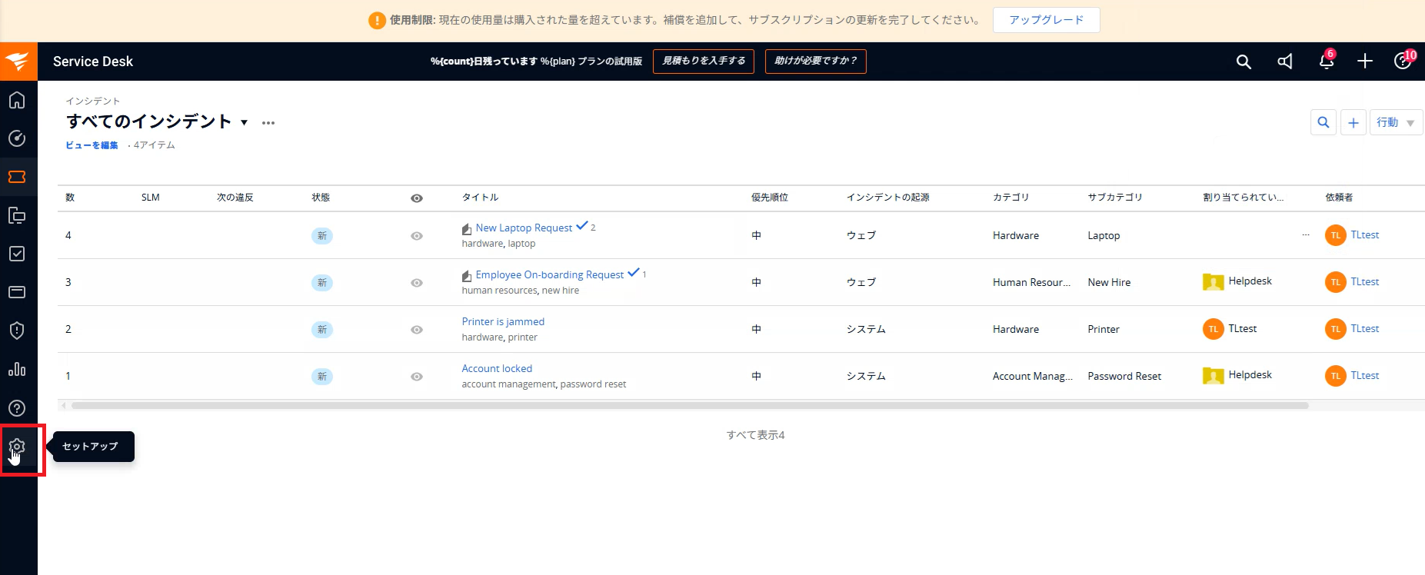Open the Assets card sidebar icon
This screenshot has width=1425, height=575.
tap(17, 292)
